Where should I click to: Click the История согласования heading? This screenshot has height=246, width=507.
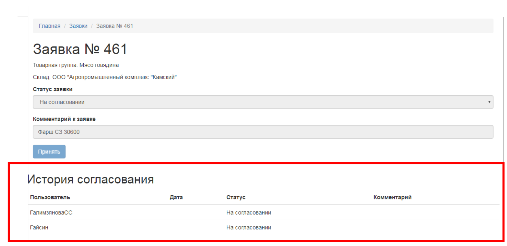[x=91, y=179]
